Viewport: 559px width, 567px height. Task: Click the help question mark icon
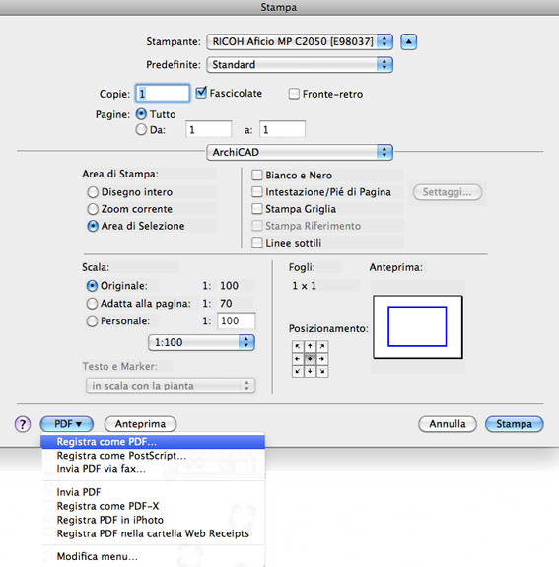[x=23, y=424]
